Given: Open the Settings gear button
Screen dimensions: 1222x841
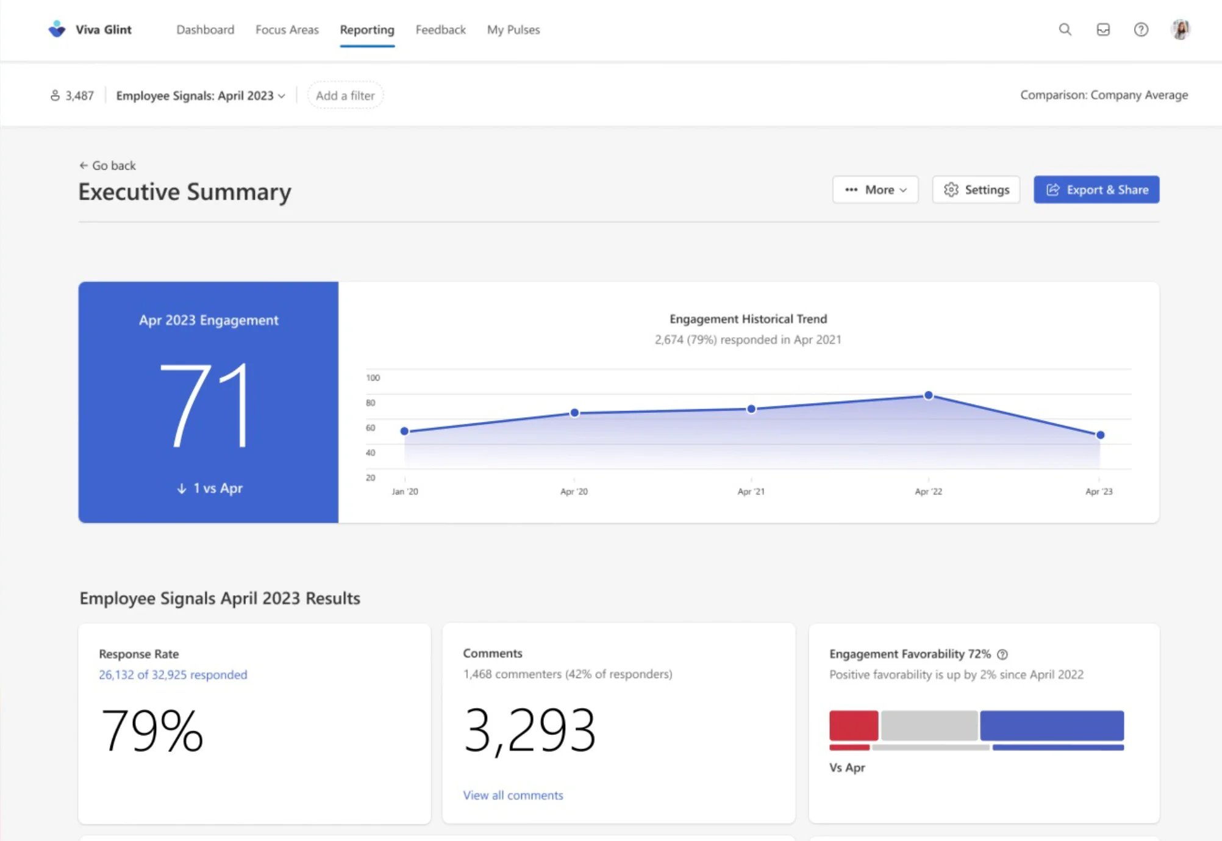Looking at the screenshot, I should 976,190.
